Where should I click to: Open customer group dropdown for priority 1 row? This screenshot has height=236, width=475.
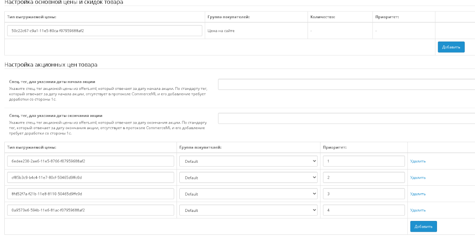pyautogui.click(x=249, y=161)
